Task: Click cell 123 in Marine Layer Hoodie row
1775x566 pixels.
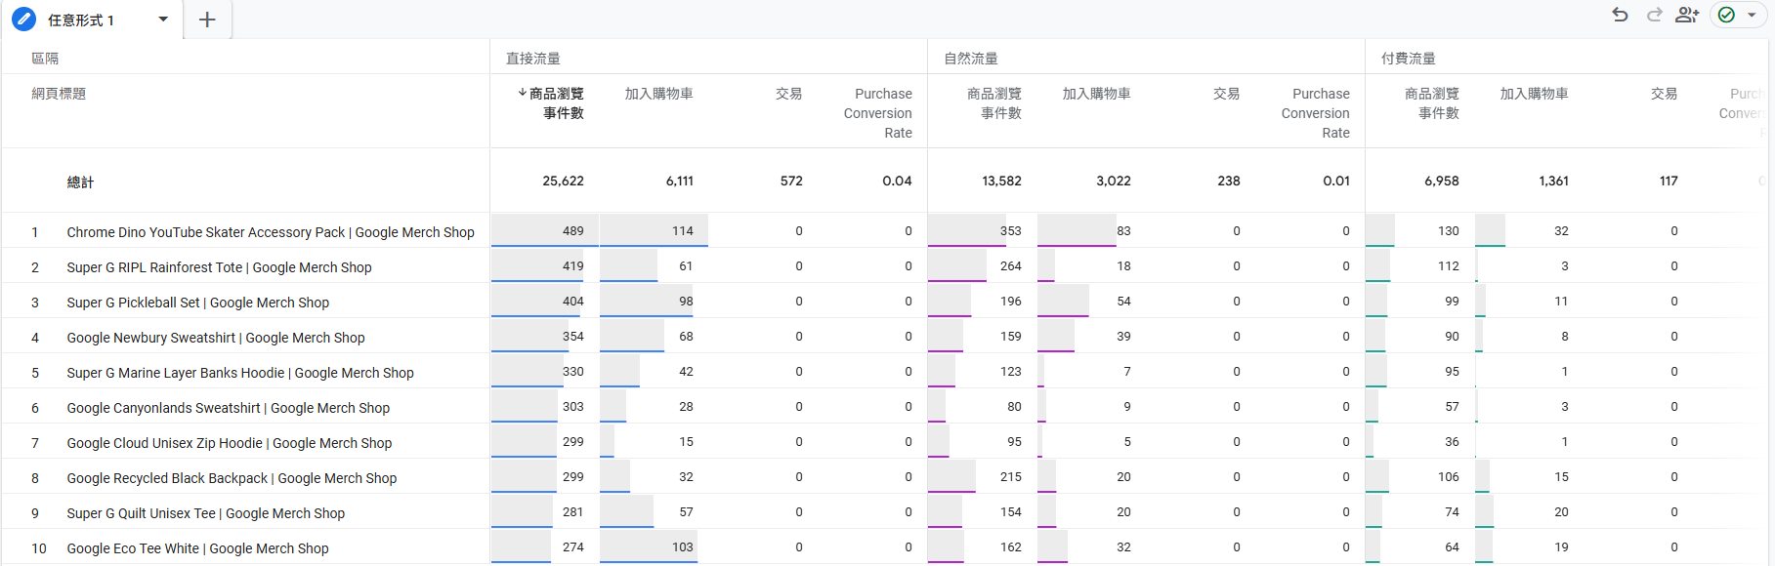Action: (x=1011, y=372)
